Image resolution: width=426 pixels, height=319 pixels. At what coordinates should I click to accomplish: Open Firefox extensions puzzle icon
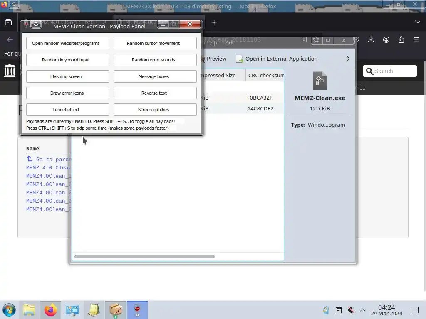pos(401,39)
